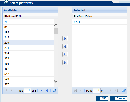130x102 pixels.
Task: Click the Available scrollbar up arrow
Action: [56, 25]
